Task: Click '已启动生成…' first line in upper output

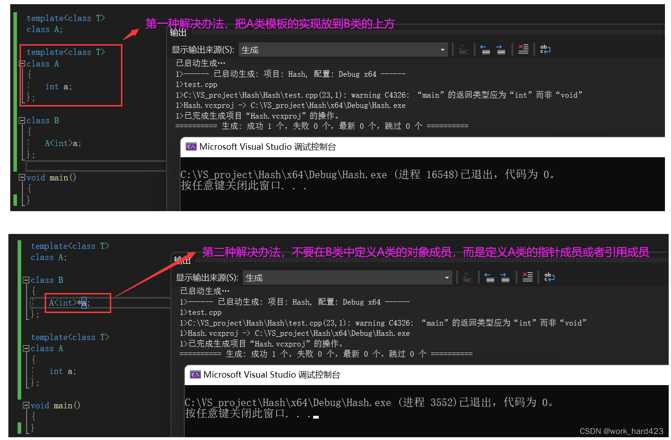Action: click(x=201, y=63)
